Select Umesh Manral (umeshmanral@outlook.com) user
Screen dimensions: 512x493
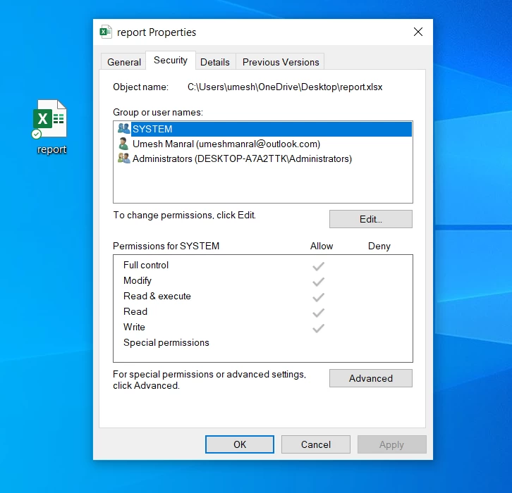tap(263, 144)
